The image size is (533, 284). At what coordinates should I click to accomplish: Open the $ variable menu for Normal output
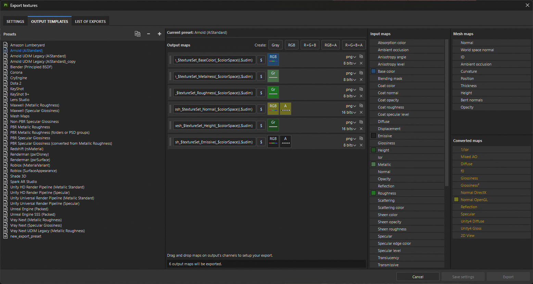[x=261, y=109]
